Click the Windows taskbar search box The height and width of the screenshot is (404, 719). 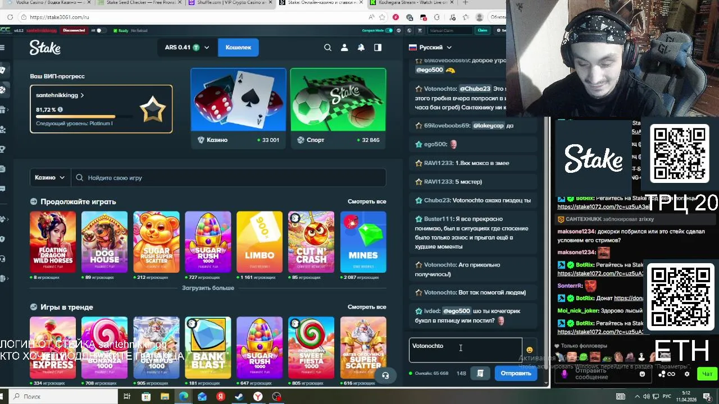coord(62,397)
